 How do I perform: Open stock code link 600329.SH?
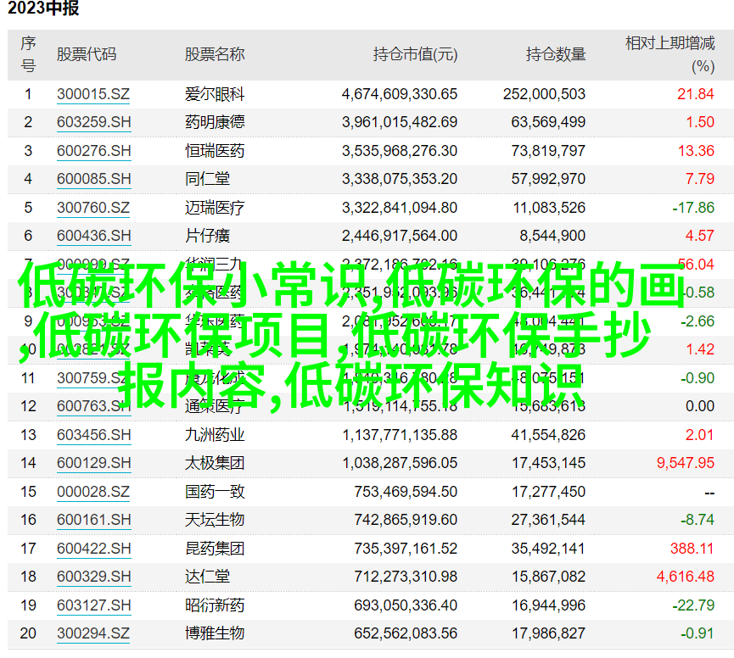(x=93, y=577)
